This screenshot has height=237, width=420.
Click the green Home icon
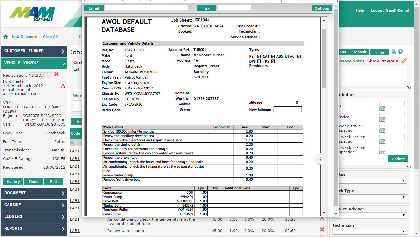click(6, 37)
